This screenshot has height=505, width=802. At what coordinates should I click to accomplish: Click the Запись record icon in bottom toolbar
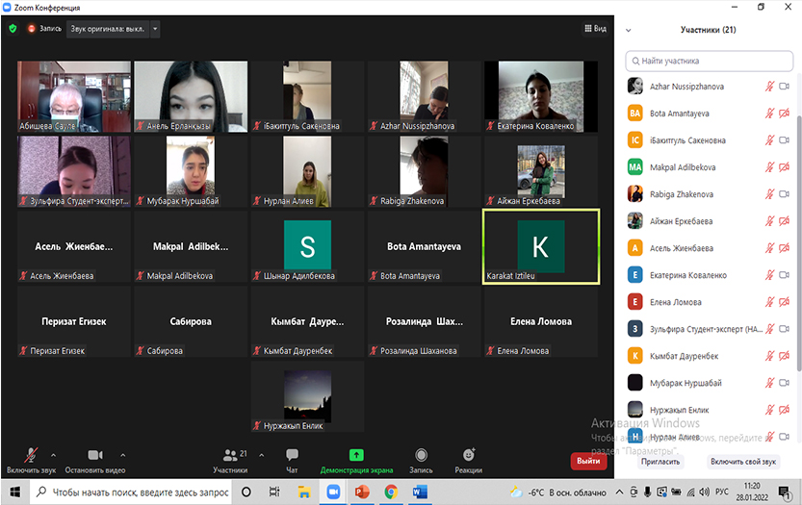tap(421, 458)
